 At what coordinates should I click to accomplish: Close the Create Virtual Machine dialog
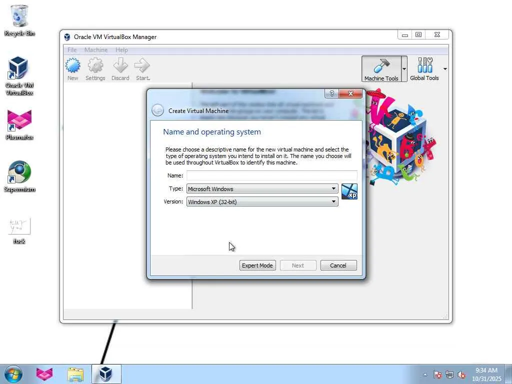tap(350, 93)
